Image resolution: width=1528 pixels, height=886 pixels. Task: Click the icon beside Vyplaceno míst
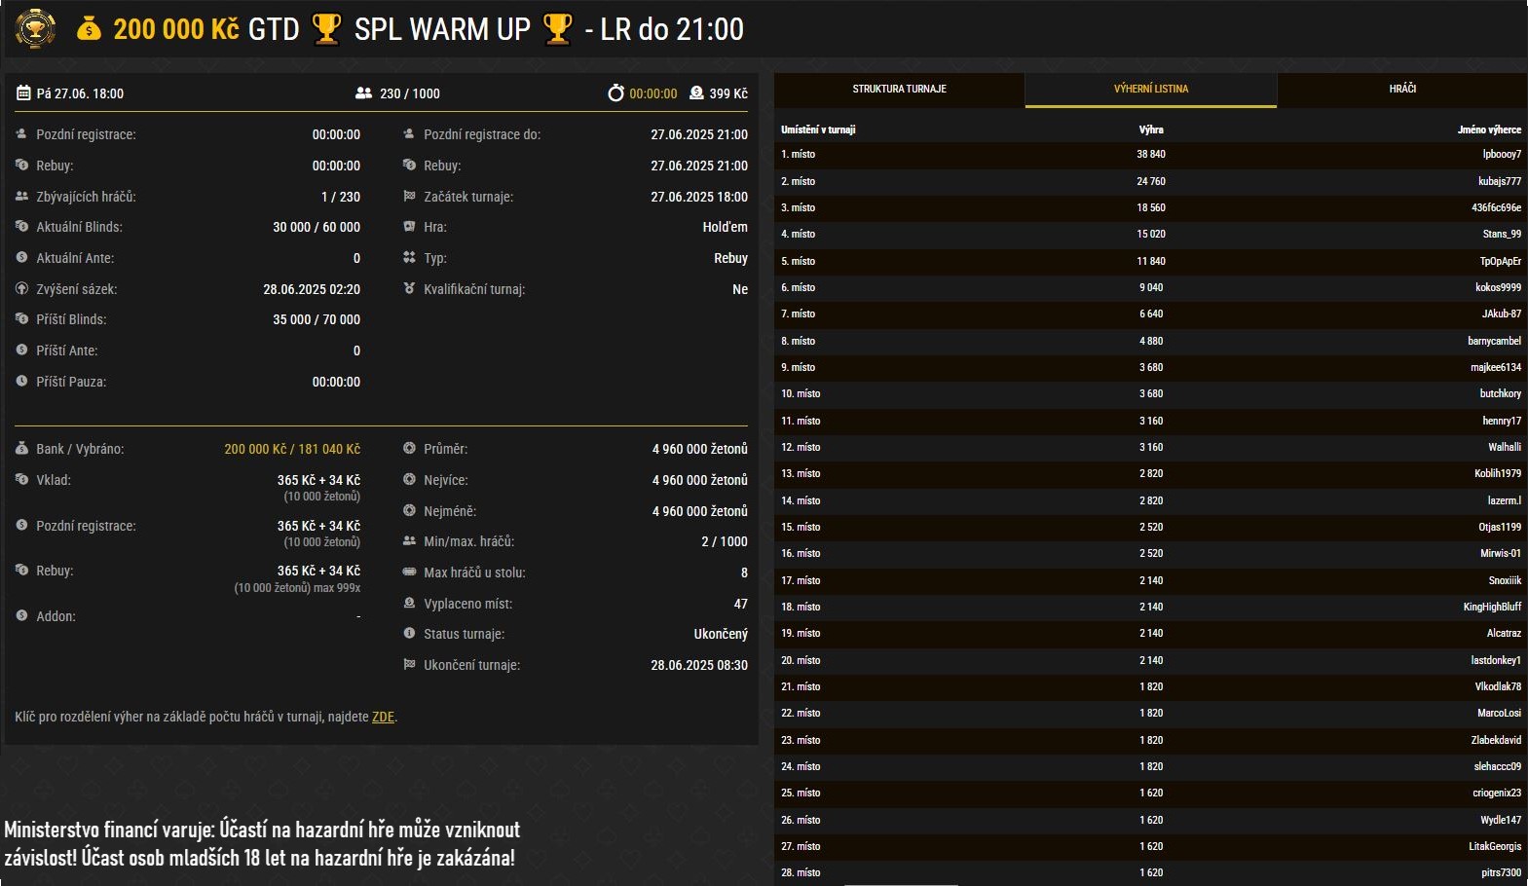coord(409,604)
